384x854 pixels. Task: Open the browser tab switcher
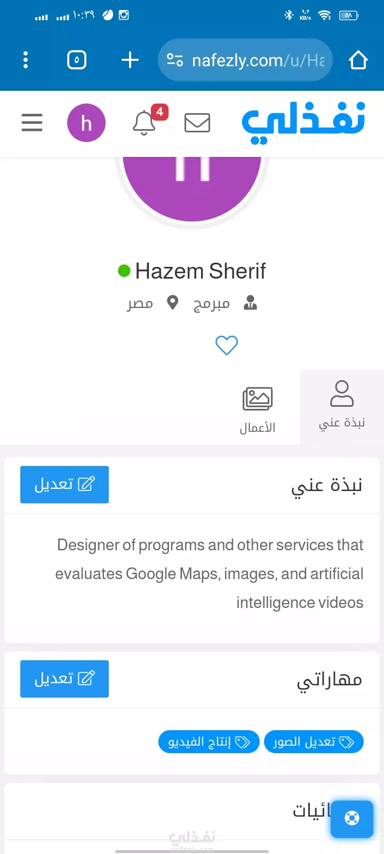[77, 60]
